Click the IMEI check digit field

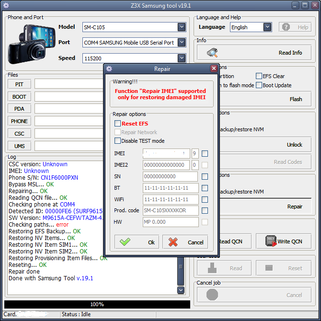(x=195, y=153)
